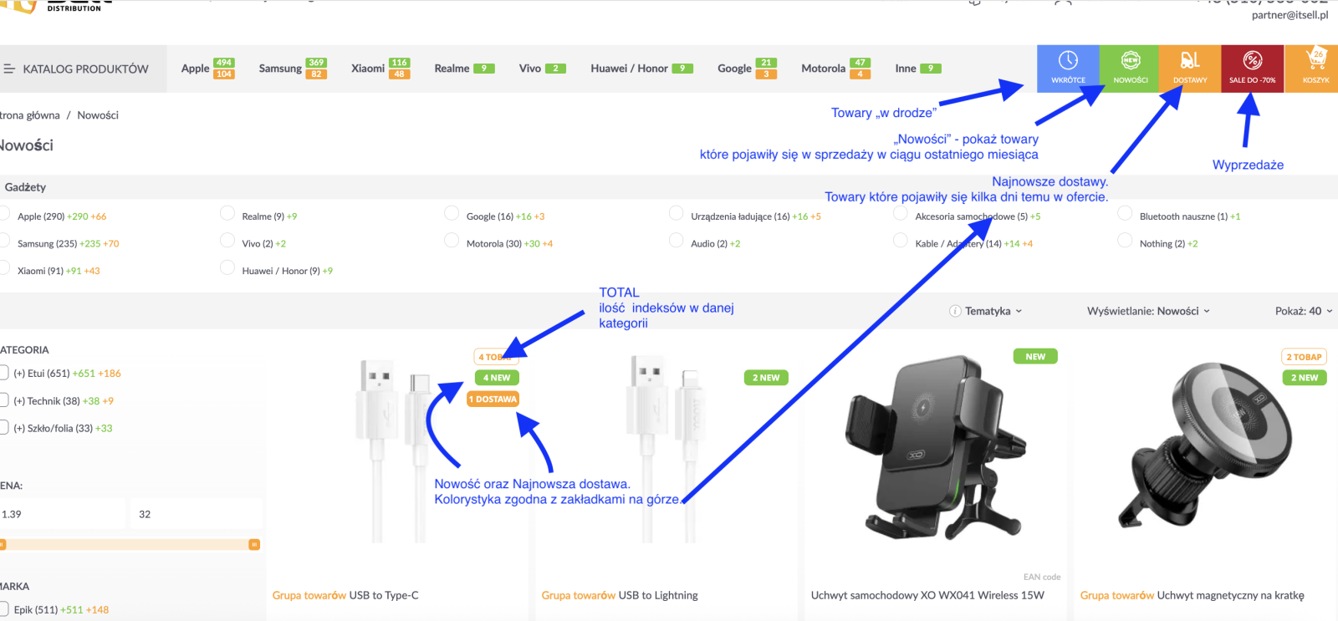Select the Realme (9) radio option

pyautogui.click(x=227, y=214)
